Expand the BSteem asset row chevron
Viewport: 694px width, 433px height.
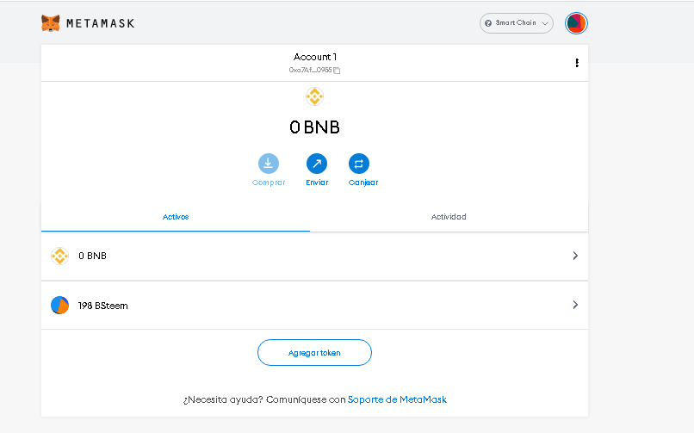point(575,305)
